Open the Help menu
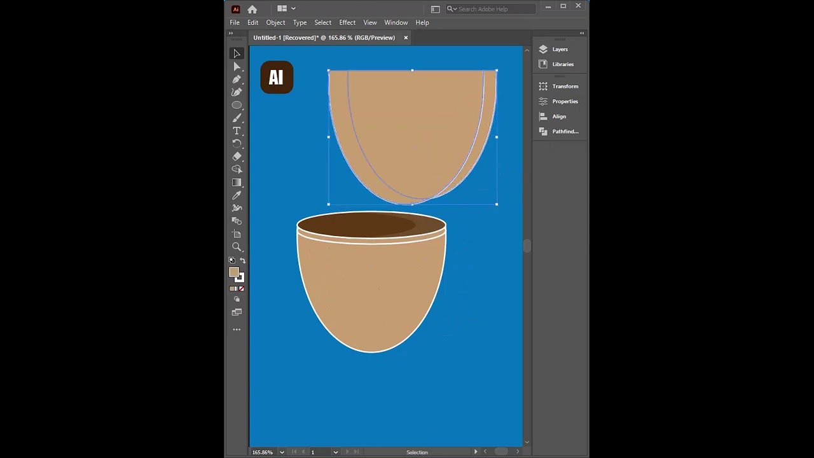The width and height of the screenshot is (814, 458). click(x=422, y=22)
